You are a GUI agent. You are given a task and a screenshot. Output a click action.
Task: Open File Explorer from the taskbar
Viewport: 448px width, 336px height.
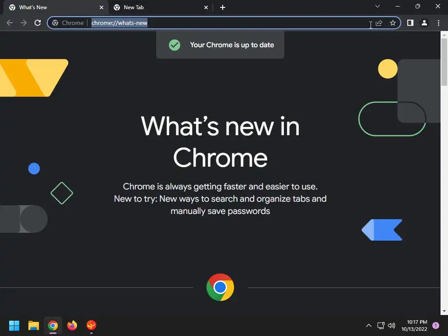33,325
